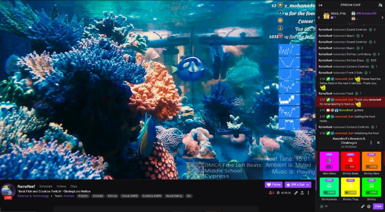Click the viewer count icon
The image size is (385, 212).
click(x=270, y=193)
